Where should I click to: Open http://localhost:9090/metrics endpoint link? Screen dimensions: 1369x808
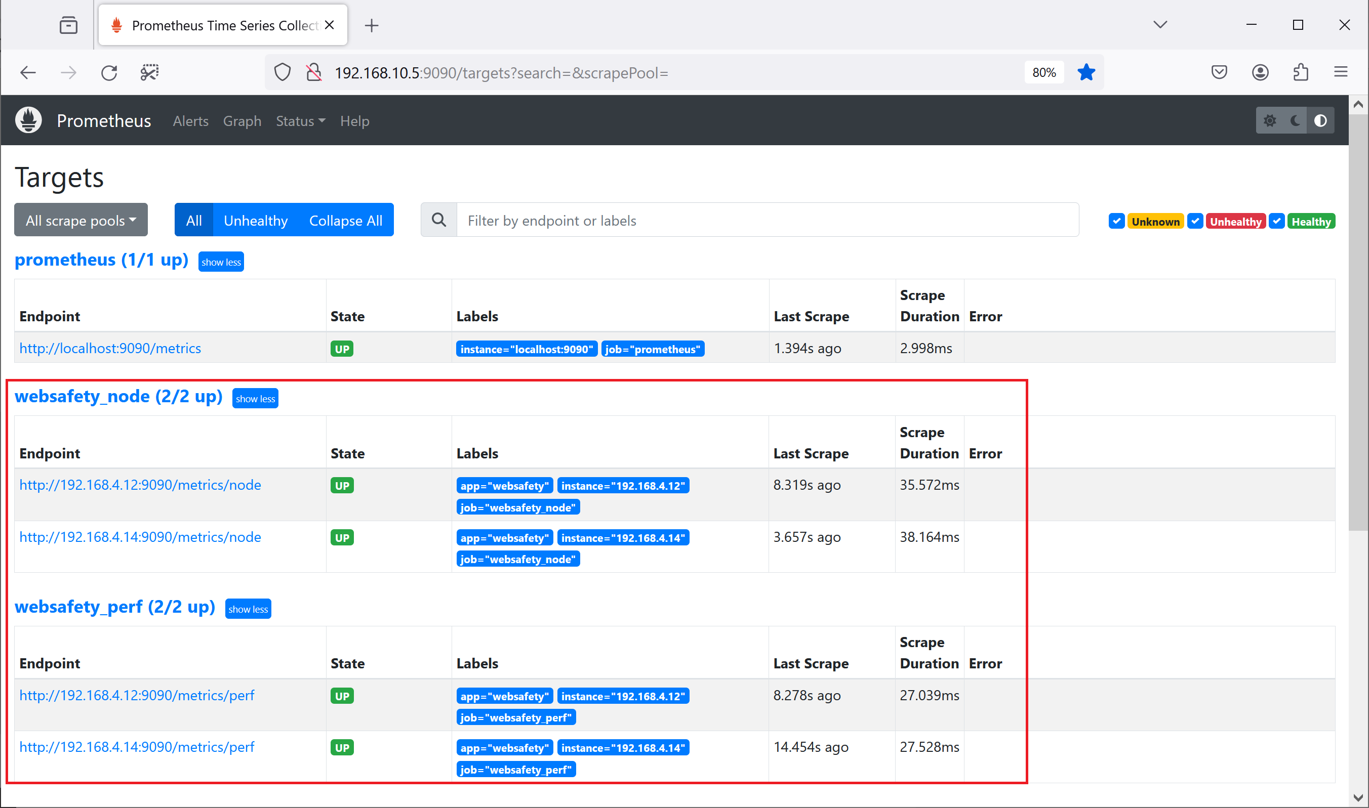click(x=110, y=349)
